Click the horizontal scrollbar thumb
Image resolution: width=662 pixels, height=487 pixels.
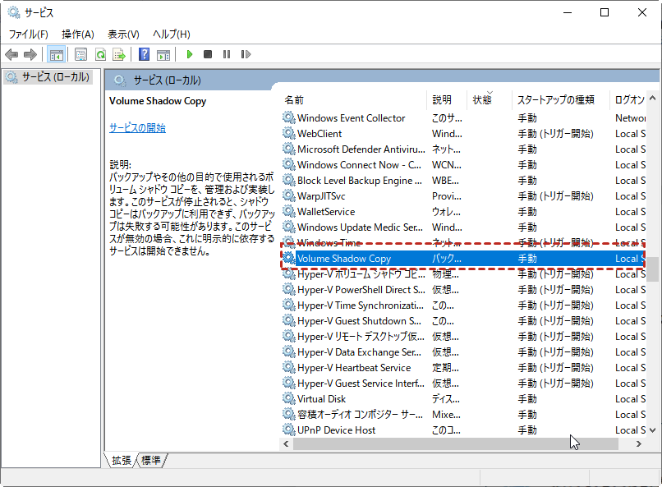tap(456, 443)
